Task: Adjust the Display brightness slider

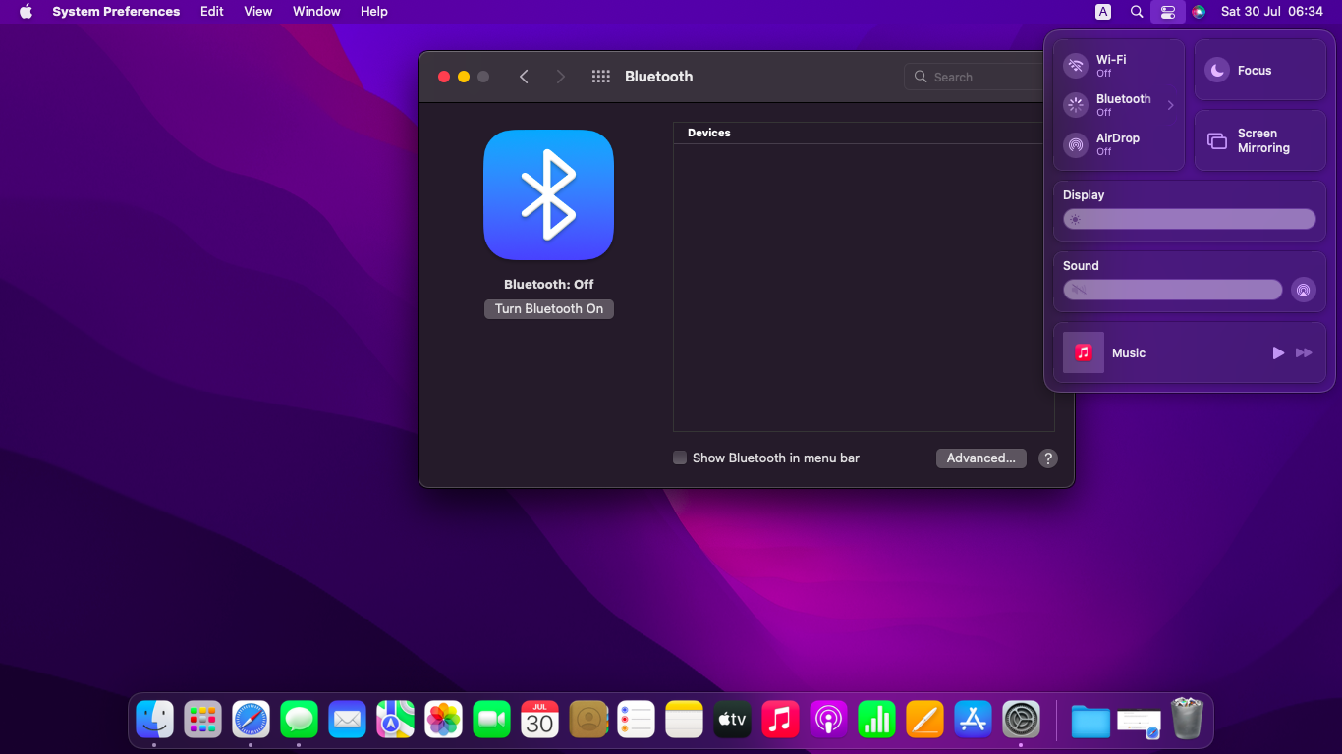Action: pos(1190,219)
